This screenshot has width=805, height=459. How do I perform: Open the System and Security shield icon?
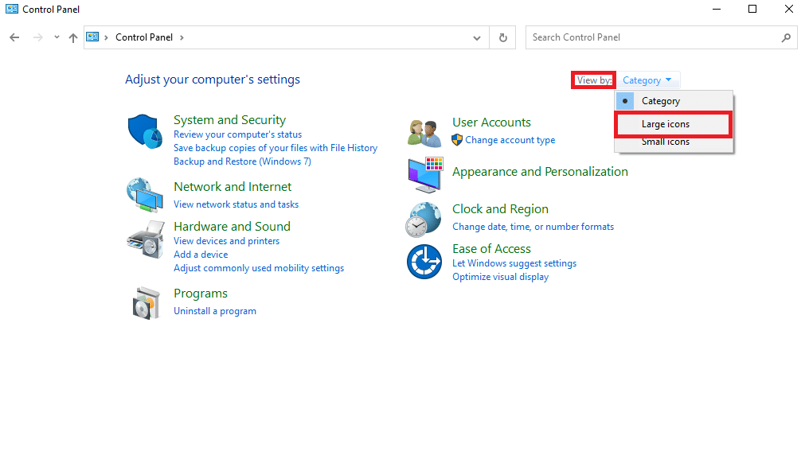[144, 131]
